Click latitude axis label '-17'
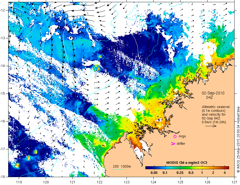The height and width of the screenshot is (185, 240). (3, 149)
